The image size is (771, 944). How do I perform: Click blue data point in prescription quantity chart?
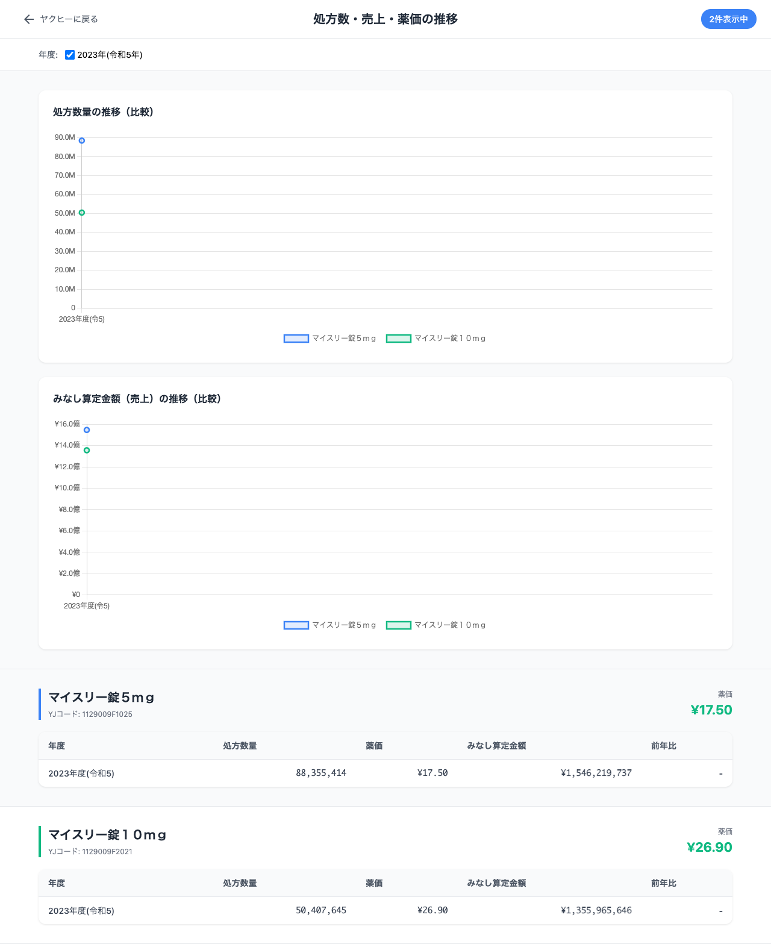pos(82,140)
